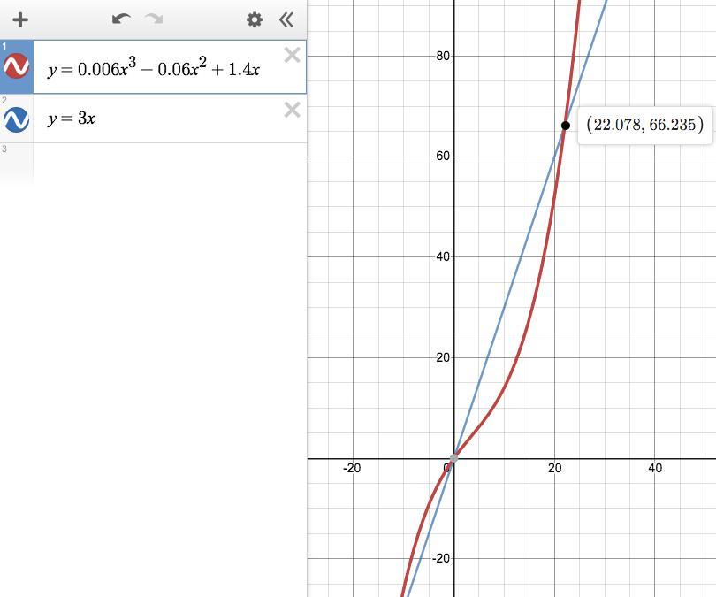Screen dimensions: 716x597
Task: Collapse the expression list with double chevron
Action: [x=286, y=19]
